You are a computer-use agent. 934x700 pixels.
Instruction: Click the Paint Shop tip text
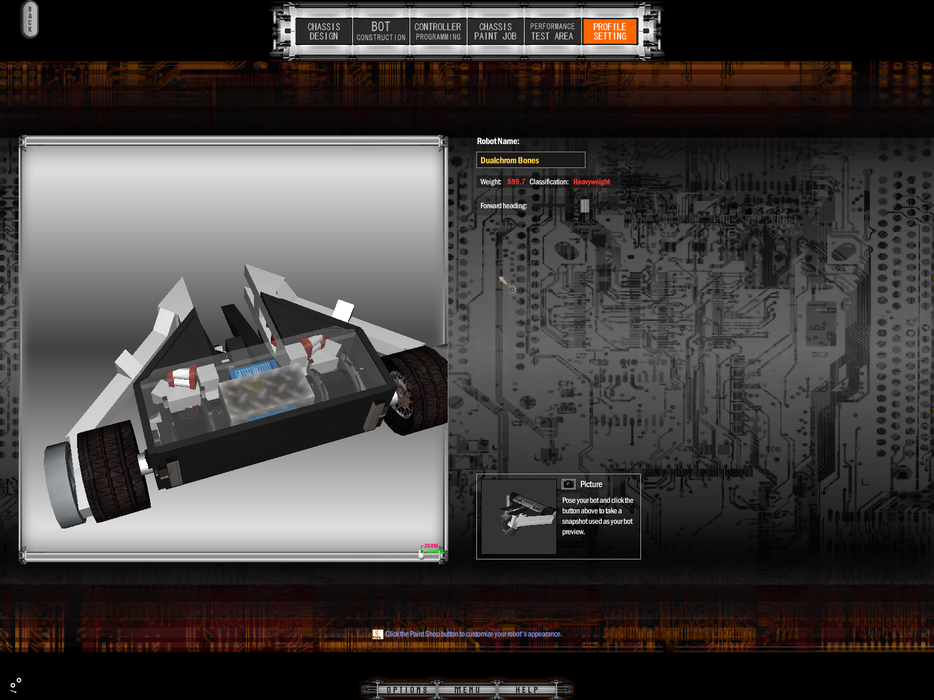pyautogui.click(x=473, y=634)
